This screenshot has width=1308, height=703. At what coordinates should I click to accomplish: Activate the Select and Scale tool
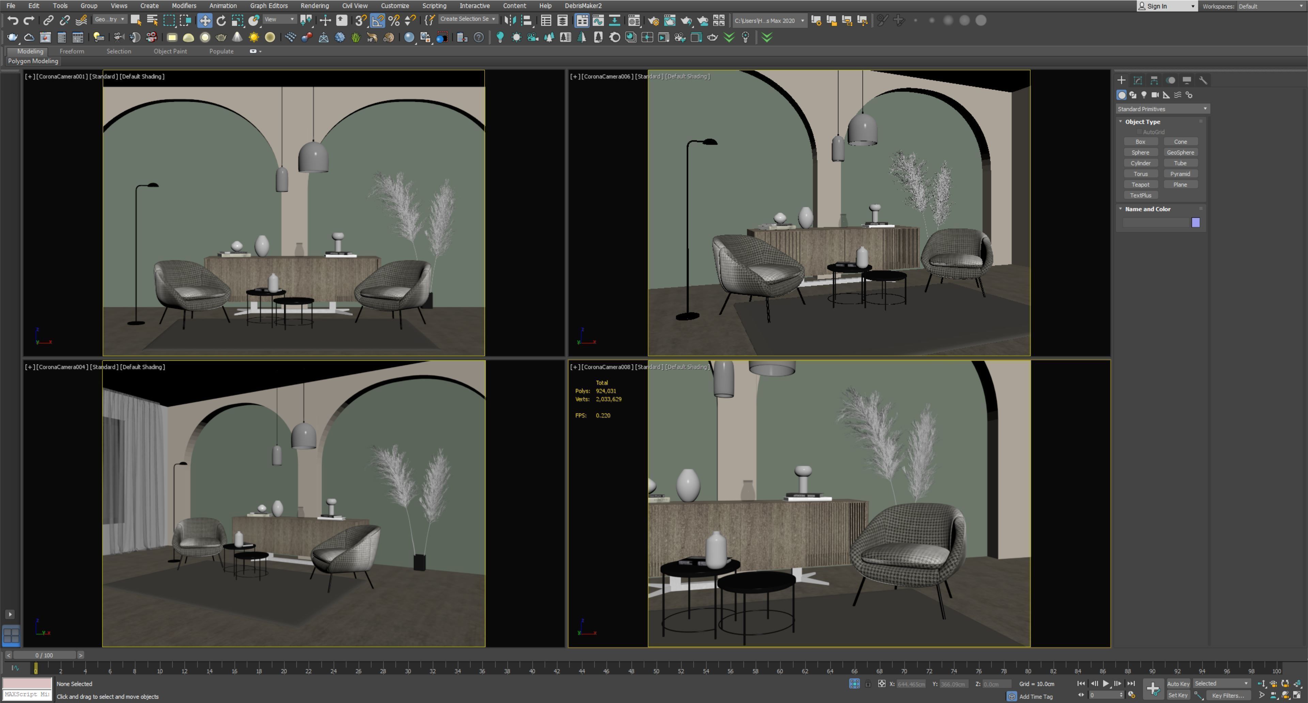(x=238, y=20)
